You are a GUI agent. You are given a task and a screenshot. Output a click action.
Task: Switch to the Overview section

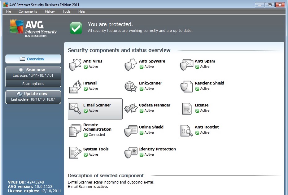pyautogui.click(x=33, y=59)
